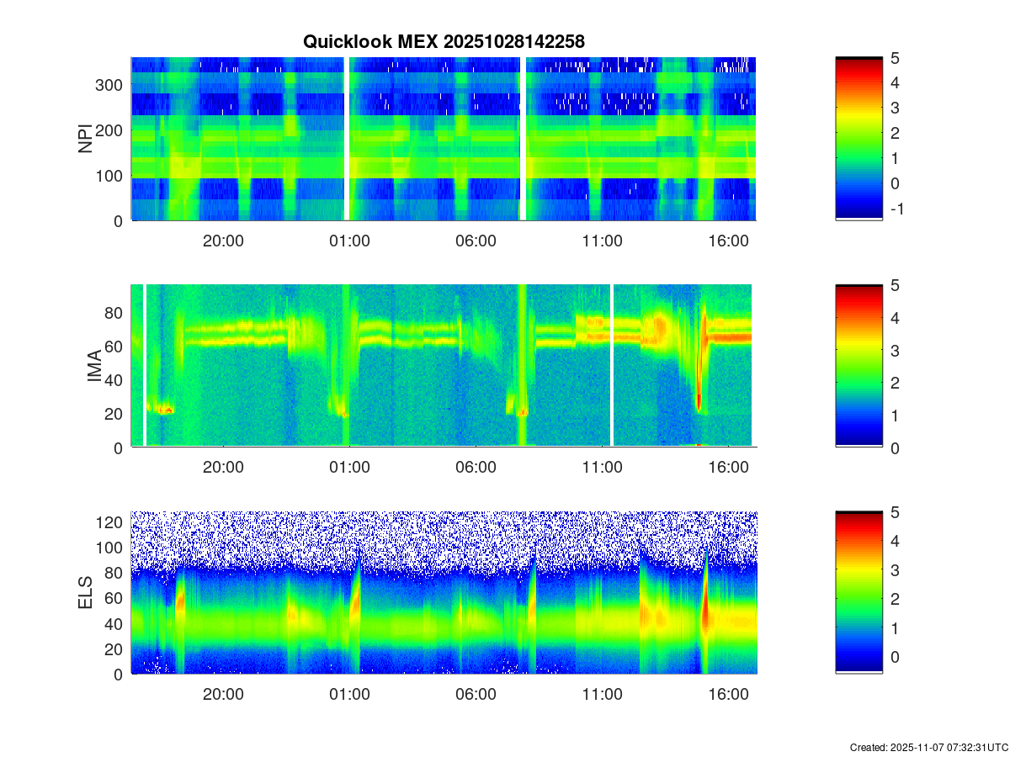The image size is (1010, 757).
Task: Click the 06:00 tick below ELS panel
Action: pyautogui.click(x=476, y=695)
